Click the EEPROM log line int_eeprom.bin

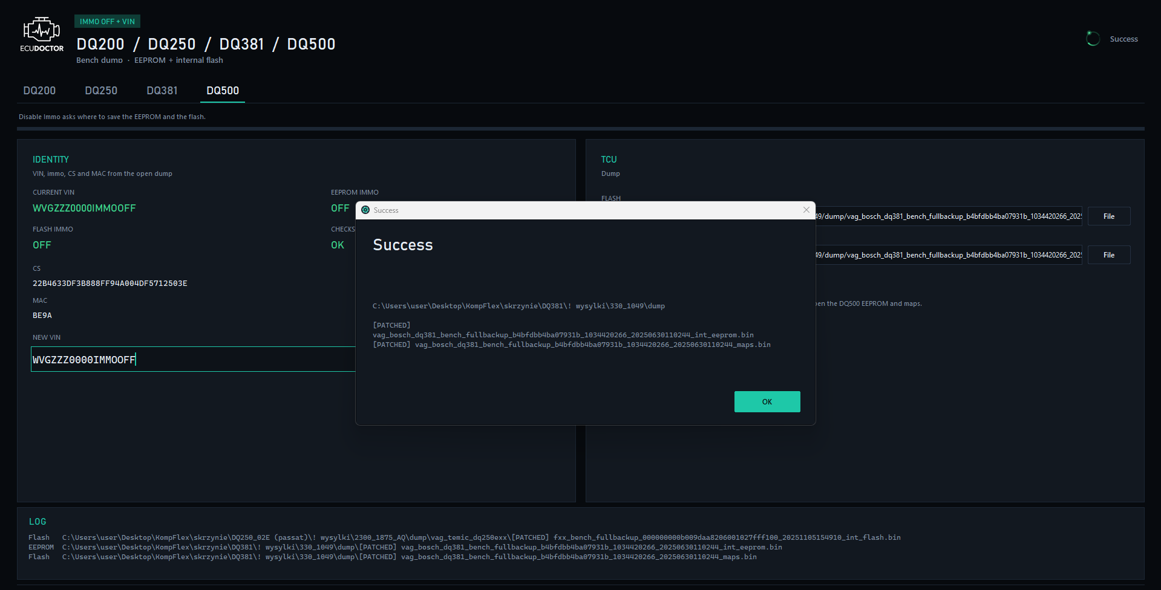click(x=405, y=547)
